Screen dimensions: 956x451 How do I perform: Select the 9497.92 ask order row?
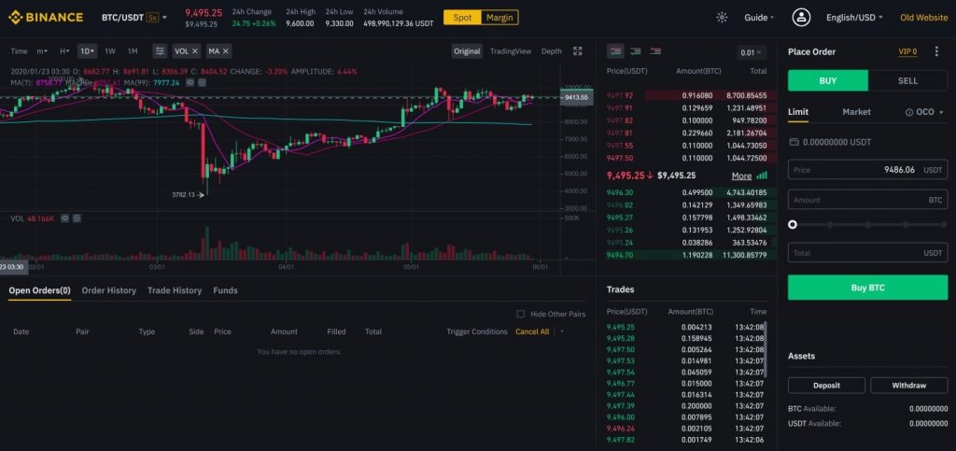point(687,95)
